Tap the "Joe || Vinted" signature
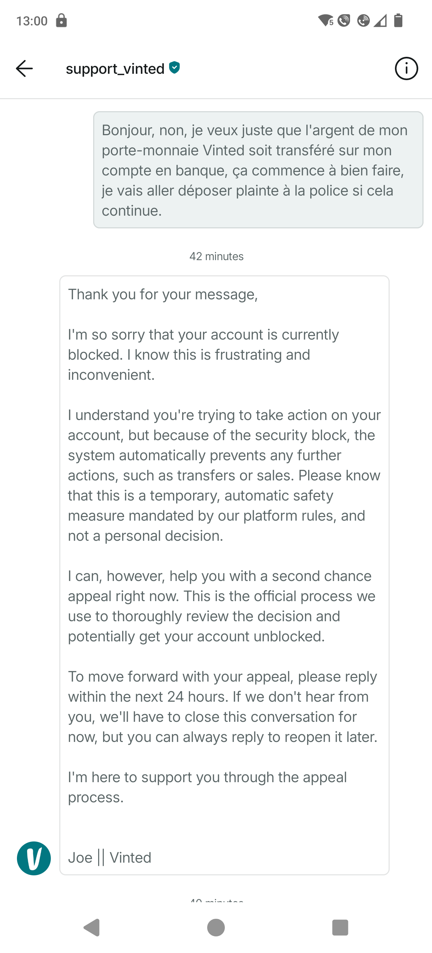This screenshot has width=432, height=953. click(x=110, y=857)
